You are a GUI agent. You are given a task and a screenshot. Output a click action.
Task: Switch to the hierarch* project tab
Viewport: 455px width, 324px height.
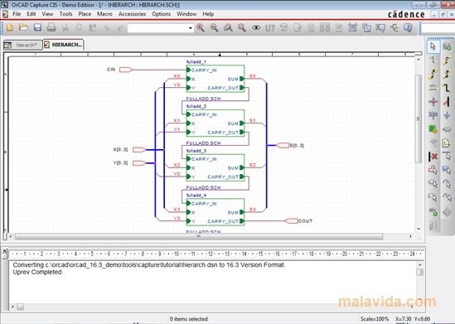tap(23, 45)
